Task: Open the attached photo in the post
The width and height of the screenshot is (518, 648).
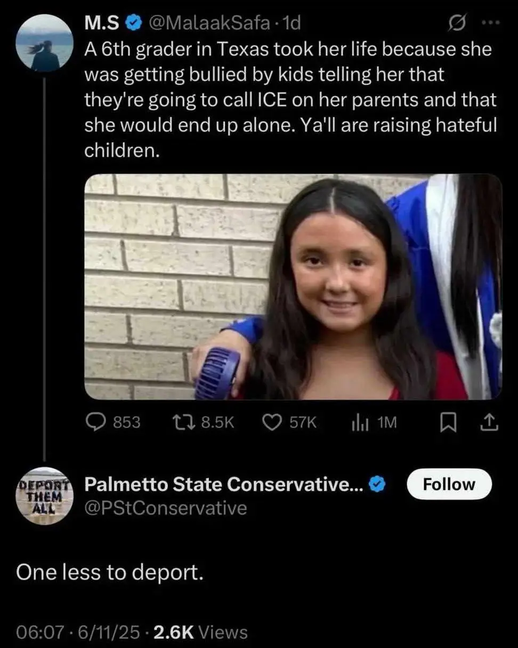Action: coord(293,286)
